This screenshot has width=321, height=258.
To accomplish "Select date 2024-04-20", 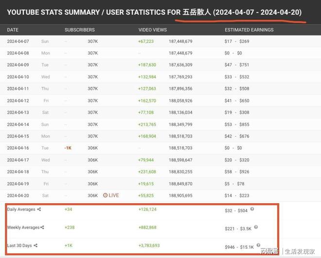I will (x=18, y=195).
